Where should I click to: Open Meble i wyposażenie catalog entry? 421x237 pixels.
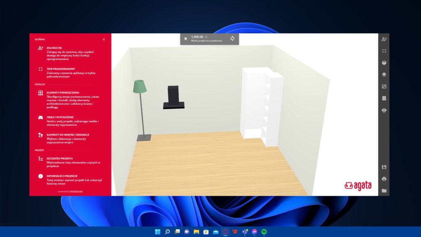[70, 121]
